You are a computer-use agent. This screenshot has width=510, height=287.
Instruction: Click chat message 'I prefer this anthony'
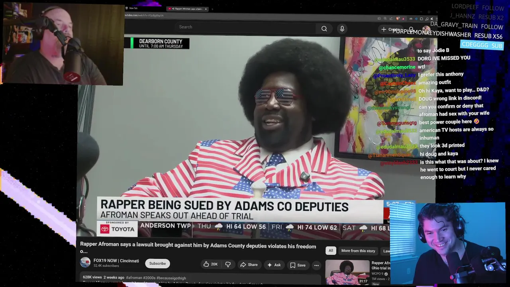pyautogui.click(x=441, y=74)
